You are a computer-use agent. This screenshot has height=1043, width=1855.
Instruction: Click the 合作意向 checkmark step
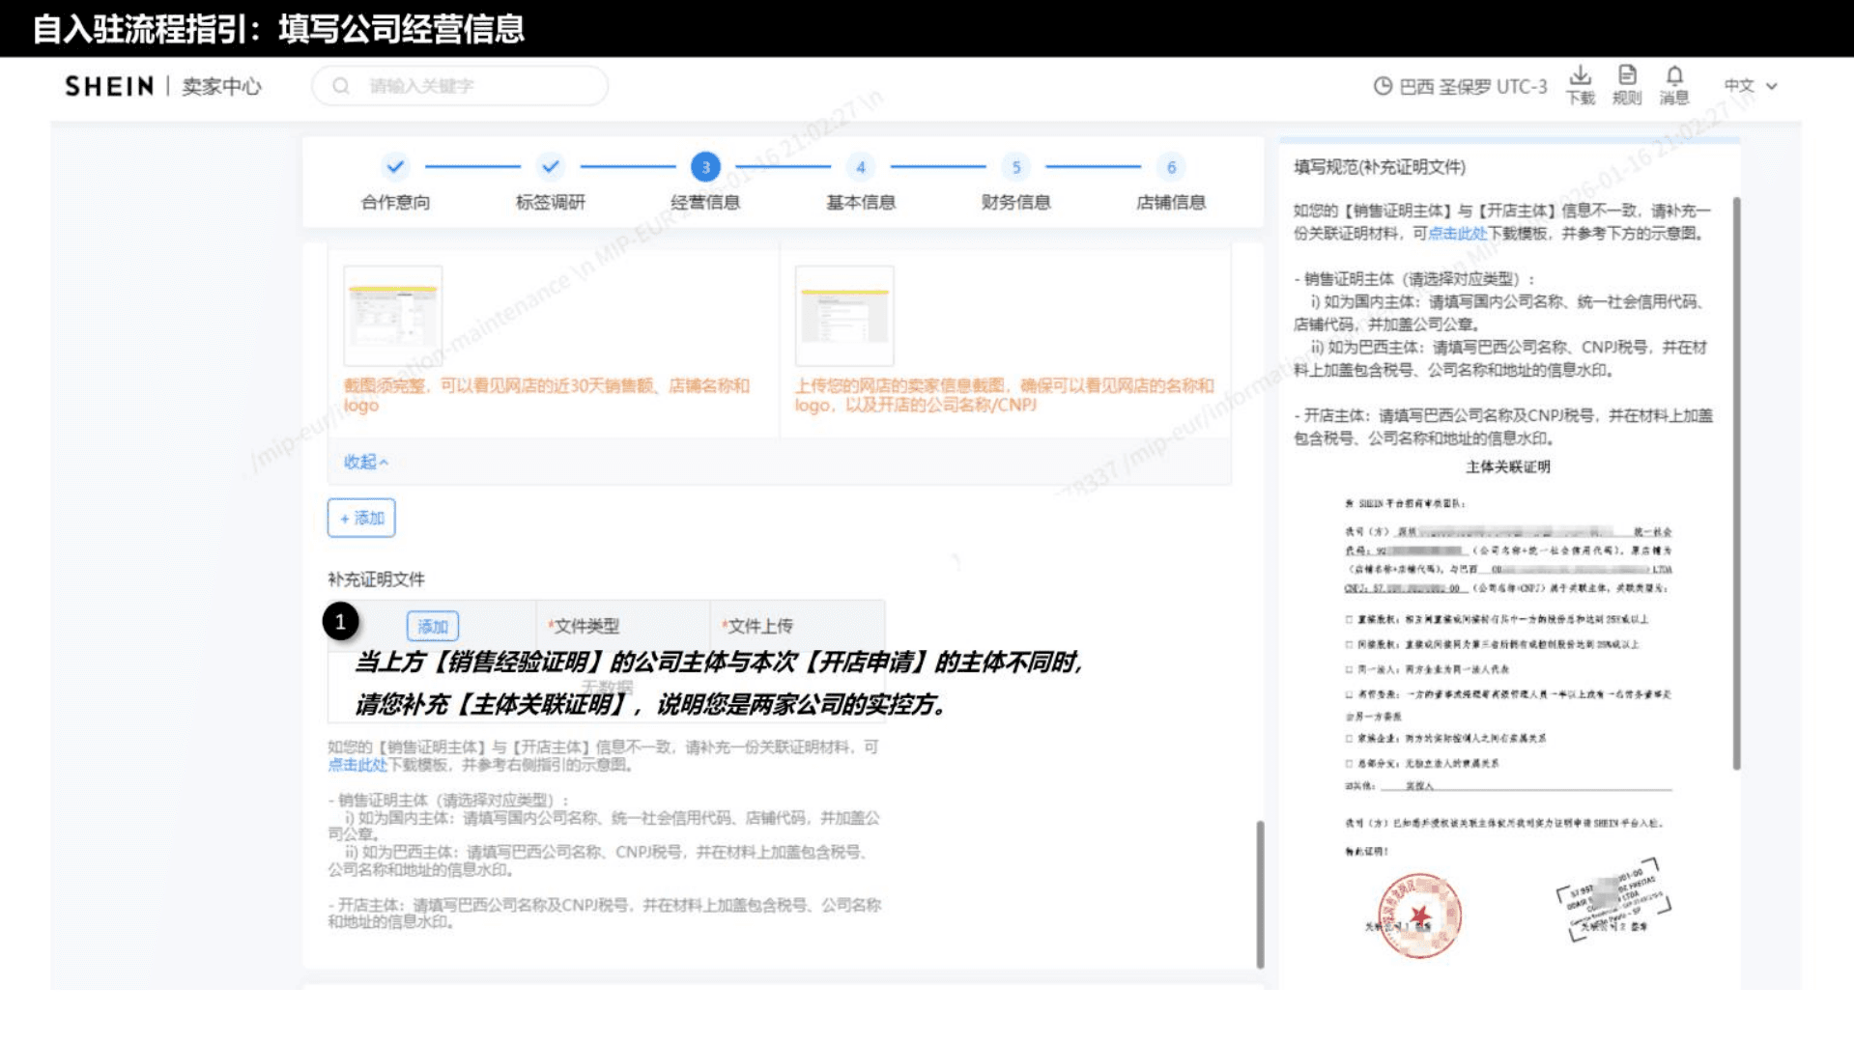tap(395, 166)
